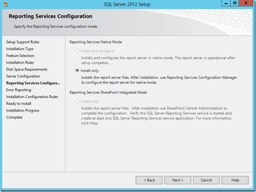The height and width of the screenshot is (192, 256).
Task: Select Reporting Services Configura... step
Action: (33, 83)
